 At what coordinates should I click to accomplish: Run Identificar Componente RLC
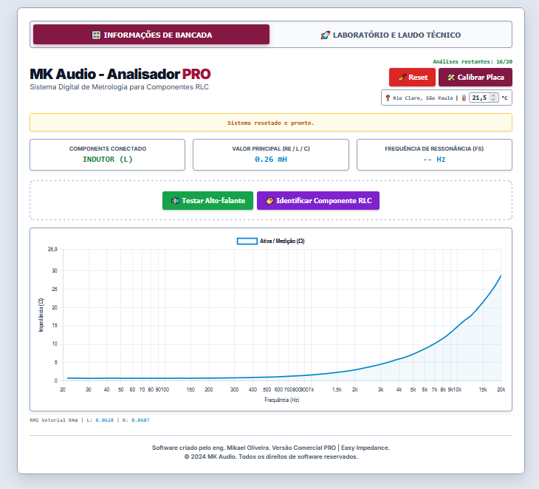coord(318,200)
